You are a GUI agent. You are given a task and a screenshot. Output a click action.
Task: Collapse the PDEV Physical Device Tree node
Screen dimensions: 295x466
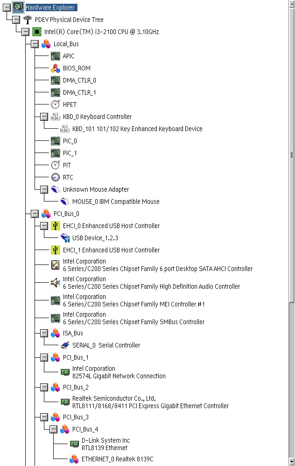(x=16, y=20)
